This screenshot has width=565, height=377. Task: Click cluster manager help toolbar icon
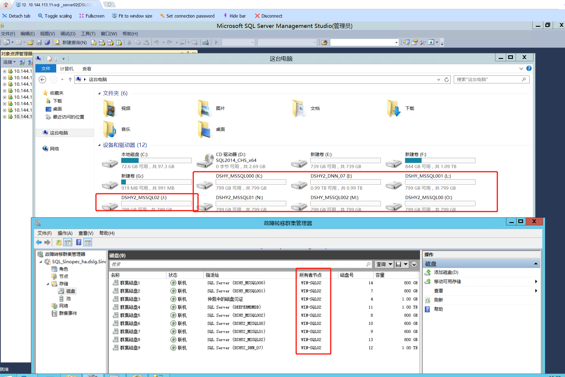click(x=79, y=242)
